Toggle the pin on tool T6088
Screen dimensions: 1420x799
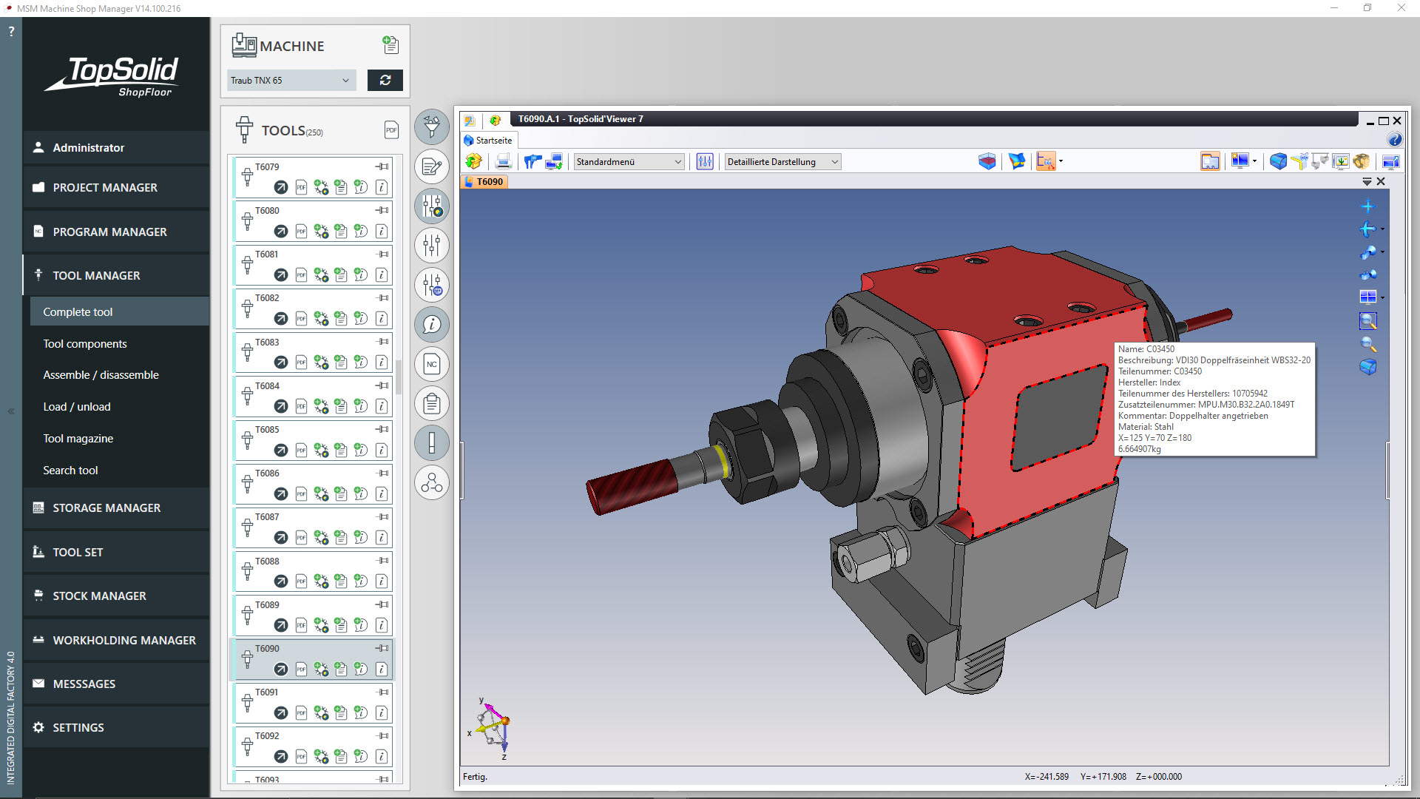click(382, 561)
